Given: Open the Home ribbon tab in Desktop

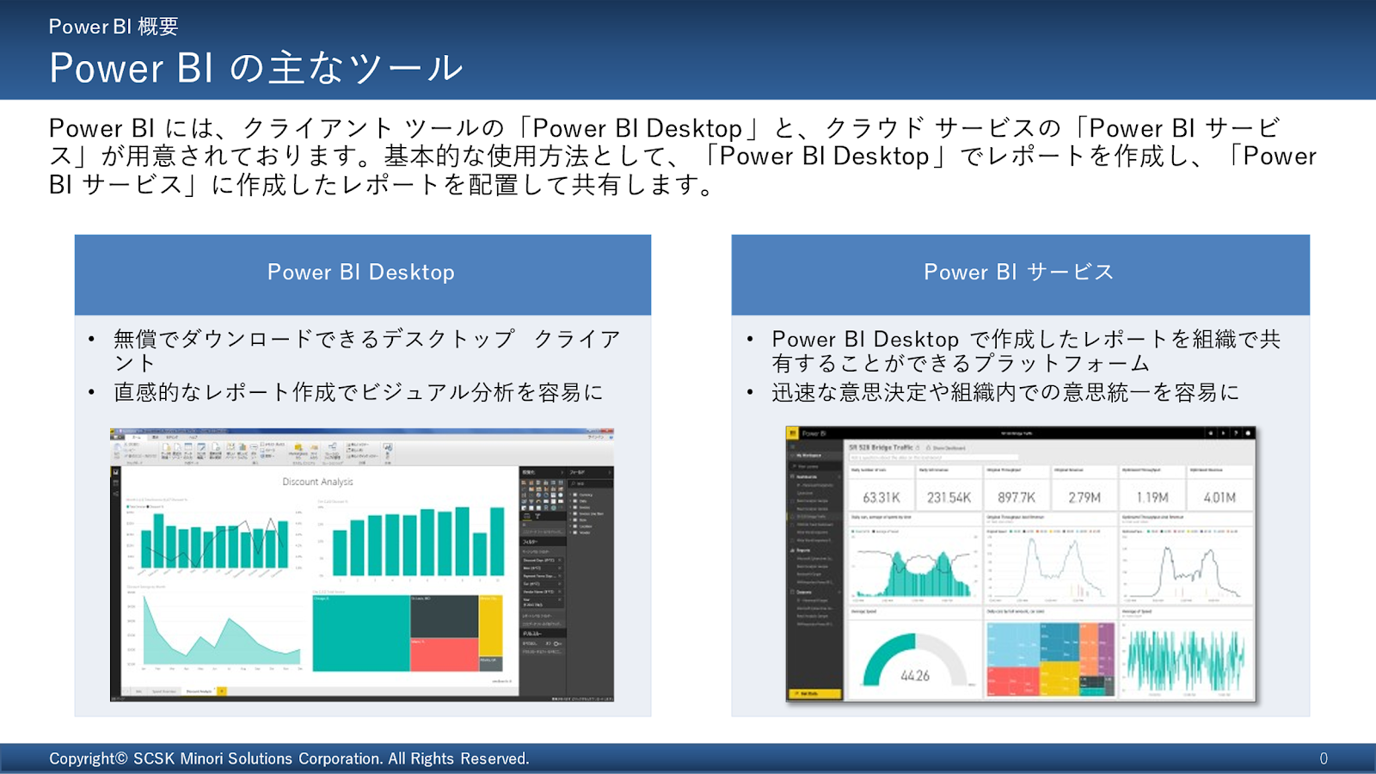Looking at the screenshot, I should pyautogui.click(x=136, y=437).
